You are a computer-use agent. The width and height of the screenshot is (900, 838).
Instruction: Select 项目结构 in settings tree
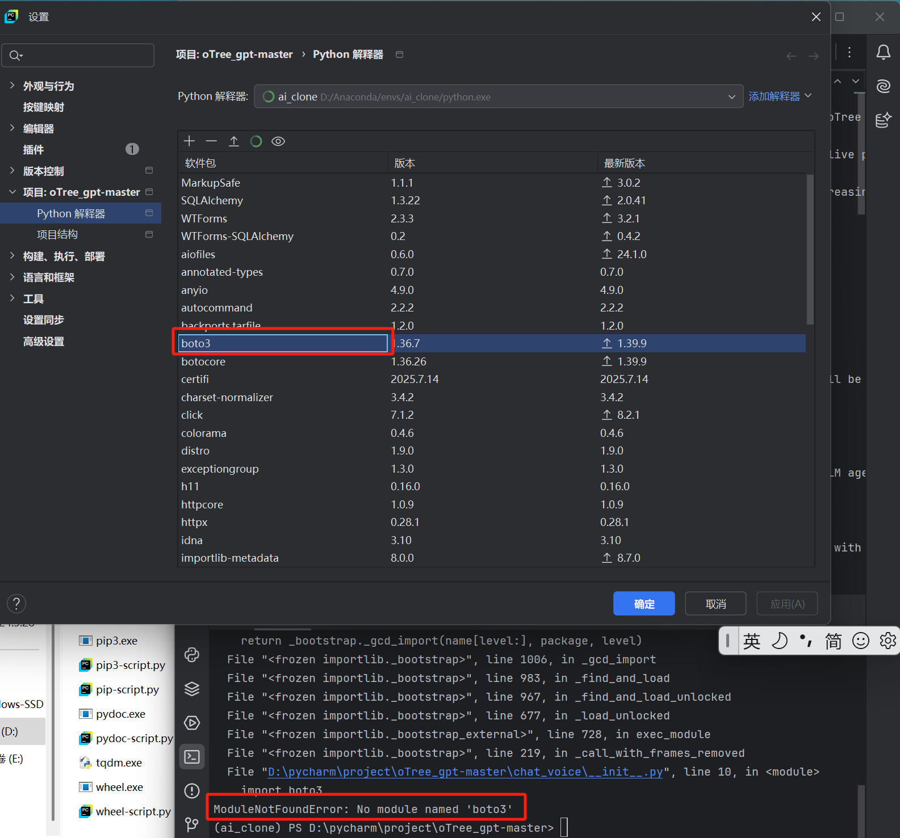(x=57, y=235)
